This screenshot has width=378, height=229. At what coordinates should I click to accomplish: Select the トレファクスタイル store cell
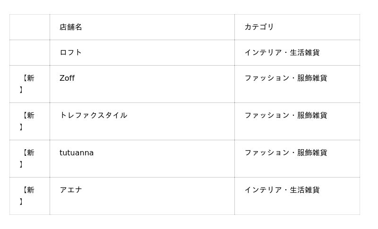click(x=93, y=115)
